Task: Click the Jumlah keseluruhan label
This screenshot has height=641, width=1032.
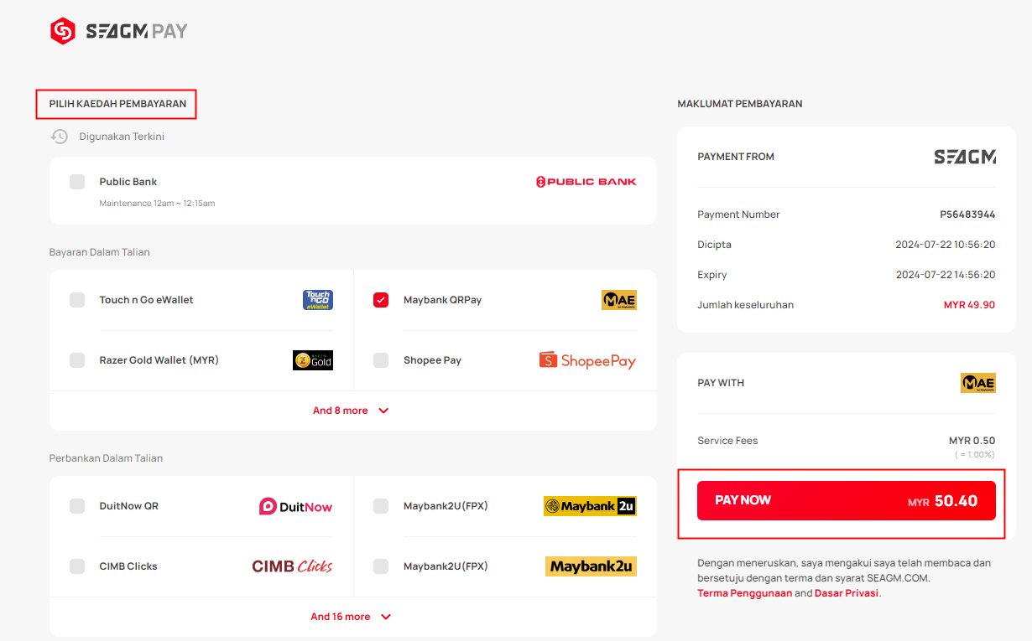Action: coord(745,305)
